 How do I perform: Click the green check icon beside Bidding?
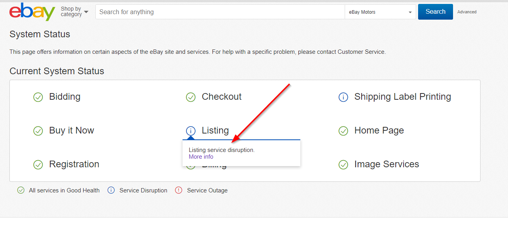coord(38,97)
